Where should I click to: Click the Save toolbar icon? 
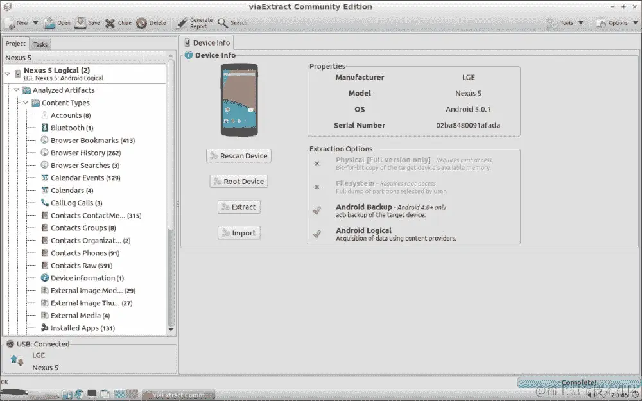click(80, 22)
